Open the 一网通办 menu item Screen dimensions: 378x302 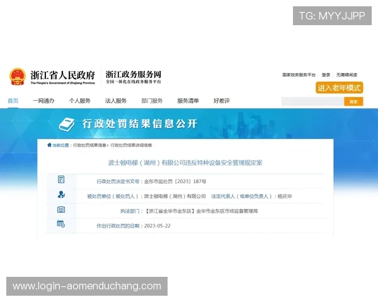(43, 101)
